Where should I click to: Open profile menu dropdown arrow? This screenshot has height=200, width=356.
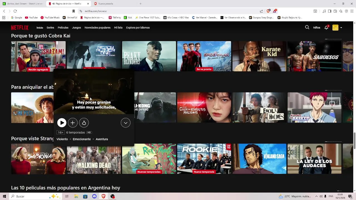tap(341, 28)
